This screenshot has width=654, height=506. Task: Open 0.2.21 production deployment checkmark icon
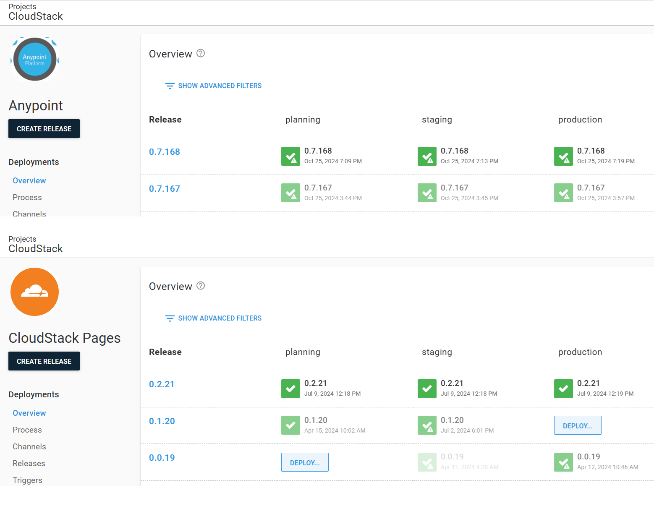coord(563,389)
